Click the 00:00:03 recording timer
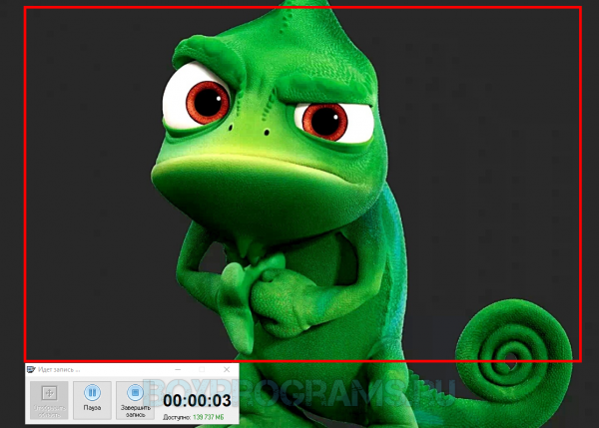Viewport: 599px width, 428px height. pyautogui.click(x=197, y=400)
